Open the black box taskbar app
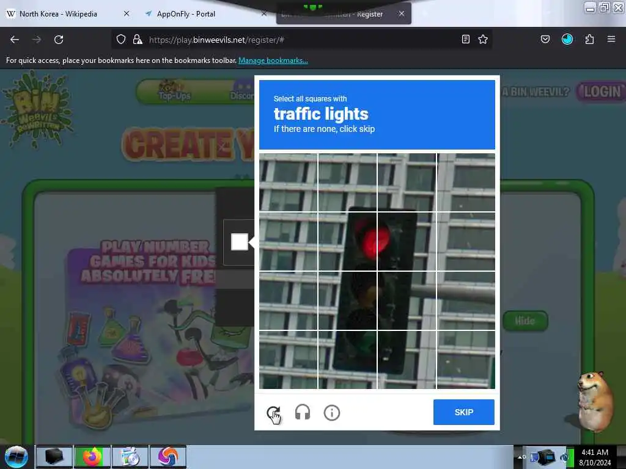The height and width of the screenshot is (469, 626). pyautogui.click(x=54, y=457)
